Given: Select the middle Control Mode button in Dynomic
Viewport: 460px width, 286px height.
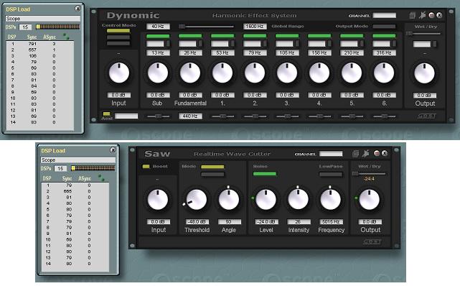Looking at the screenshot, I should (118, 37).
